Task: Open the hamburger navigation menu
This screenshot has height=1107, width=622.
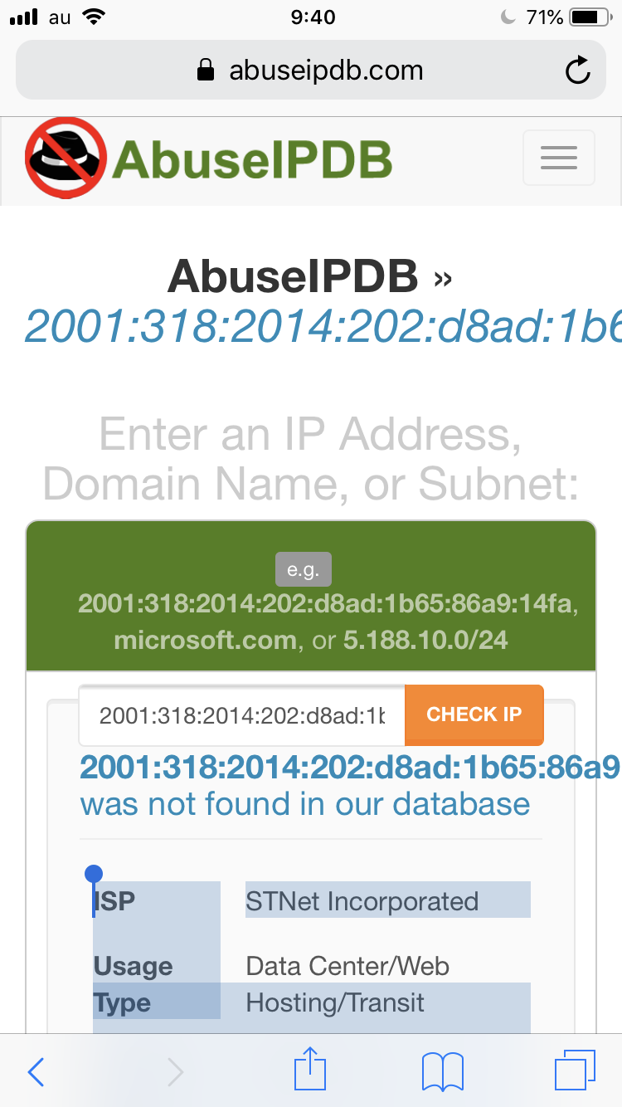Action: click(x=558, y=158)
